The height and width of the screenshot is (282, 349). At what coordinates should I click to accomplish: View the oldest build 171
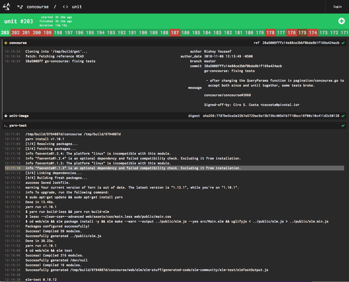coord(345,33)
